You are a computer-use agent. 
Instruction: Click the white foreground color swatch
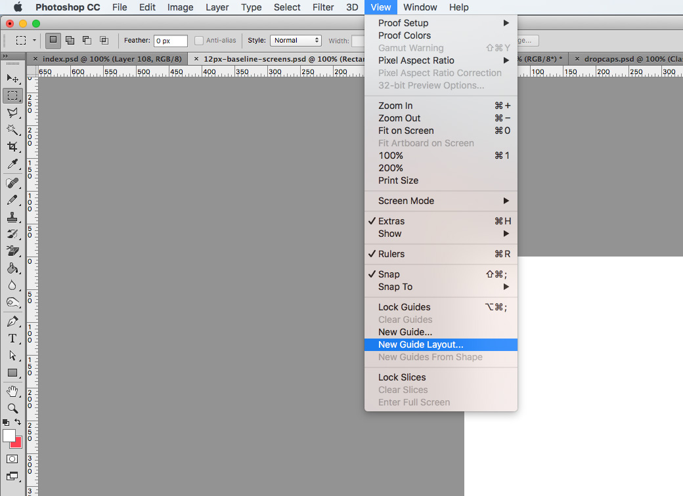pos(9,436)
